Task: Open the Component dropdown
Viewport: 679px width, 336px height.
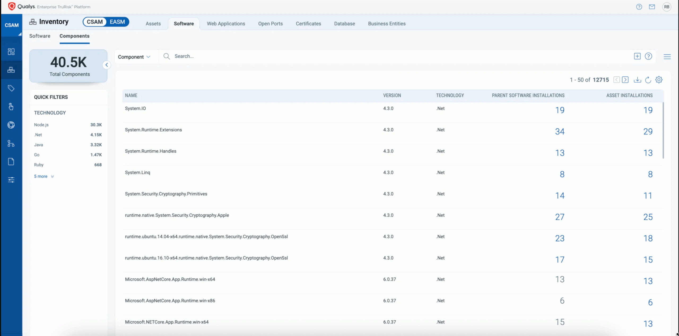Action: click(134, 57)
